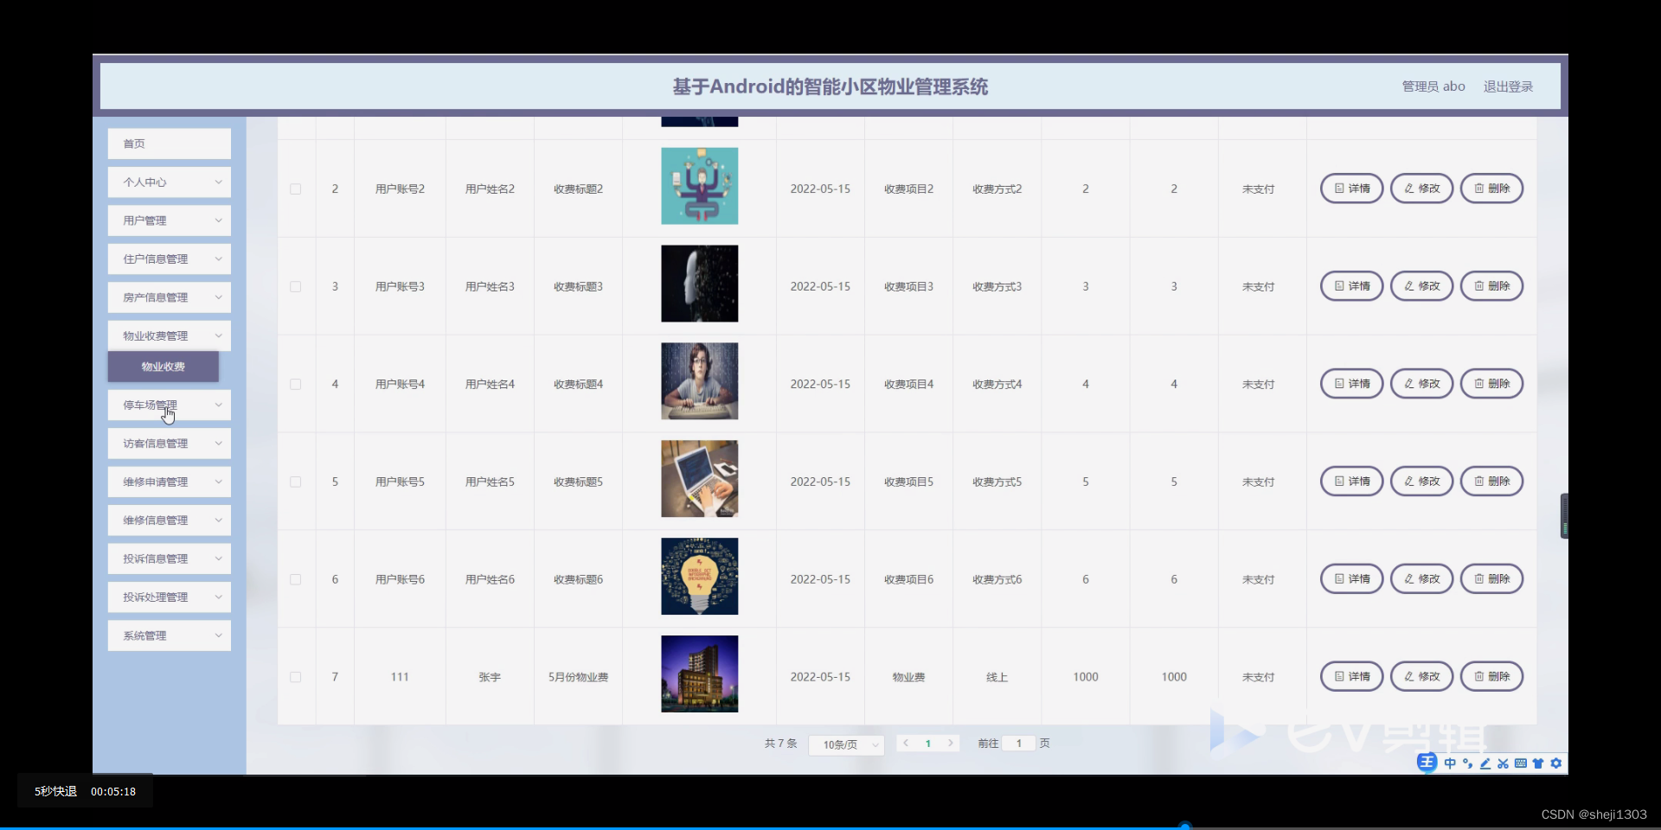Toggle the Chinese/English input mode icon
This screenshot has height=830, width=1661.
coord(1450,763)
